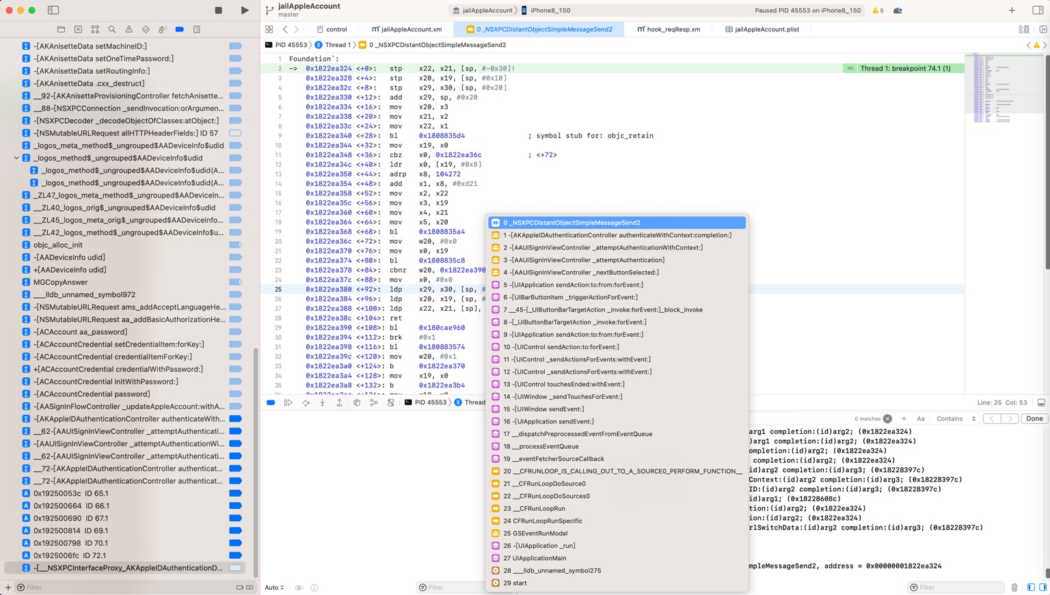Image resolution: width=1050 pixels, height=595 pixels.
Task: Open the Project navigator folder icon
Action: [61, 29]
